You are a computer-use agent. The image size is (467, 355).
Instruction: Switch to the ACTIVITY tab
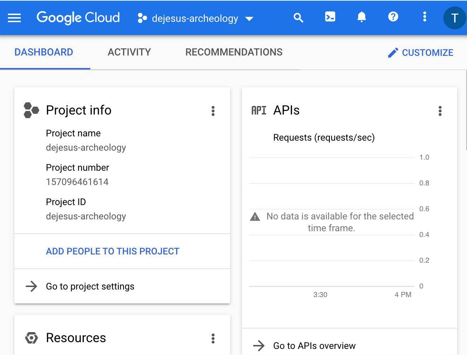129,52
